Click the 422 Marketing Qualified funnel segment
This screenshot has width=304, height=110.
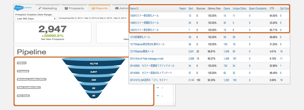coord(93,80)
